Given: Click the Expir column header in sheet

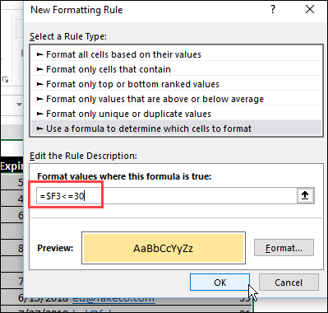Looking at the screenshot, I should [12, 166].
